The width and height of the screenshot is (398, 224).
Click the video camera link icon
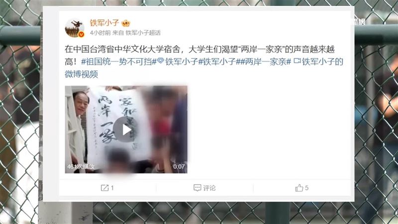[297, 61]
